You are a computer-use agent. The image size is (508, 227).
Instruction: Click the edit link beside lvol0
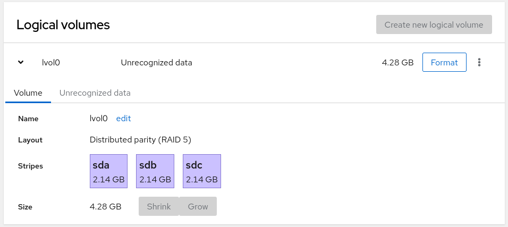click(123, 119)
